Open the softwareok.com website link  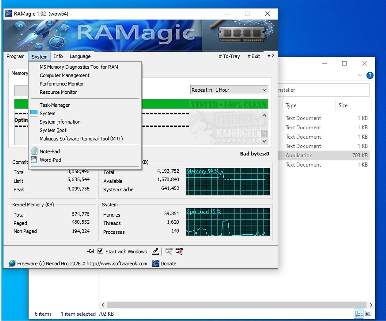tap(117, 264)
